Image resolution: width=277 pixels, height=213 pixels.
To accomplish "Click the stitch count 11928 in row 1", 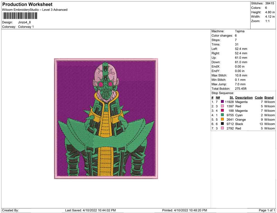I will point(229,102).
